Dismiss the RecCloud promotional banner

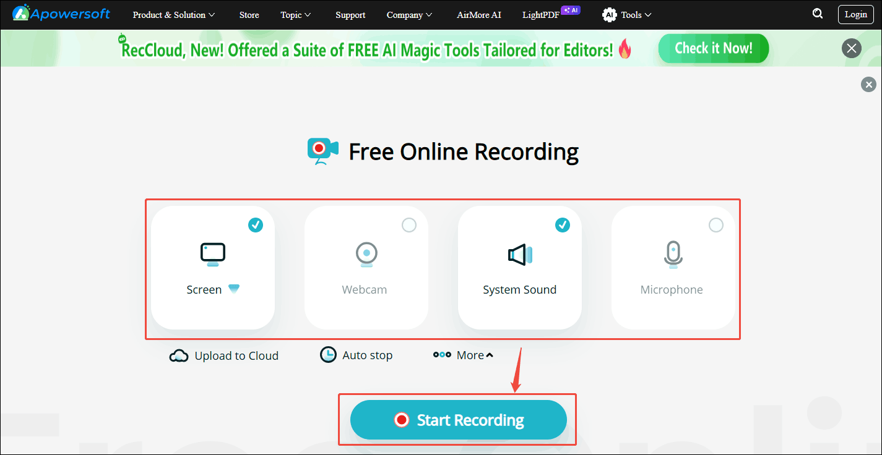(x=851, y=48)
